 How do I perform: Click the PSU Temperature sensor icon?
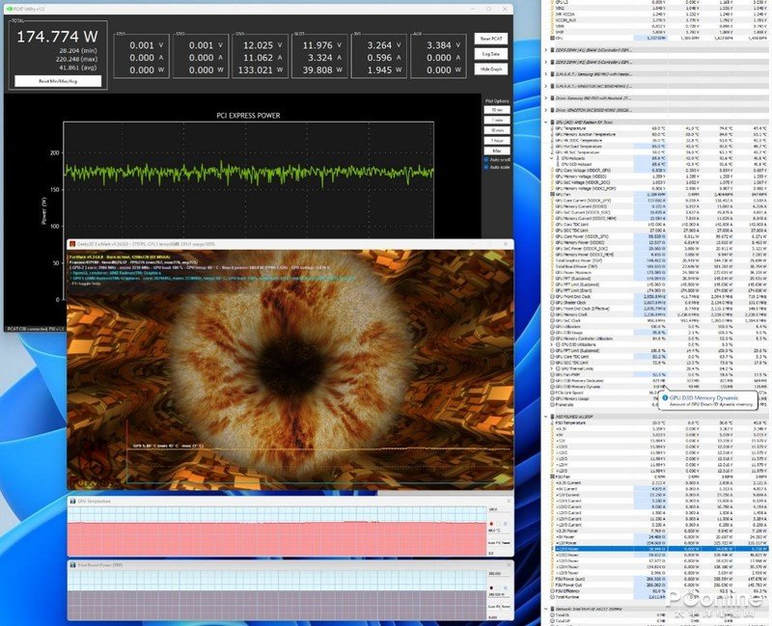tap(552, 422)
